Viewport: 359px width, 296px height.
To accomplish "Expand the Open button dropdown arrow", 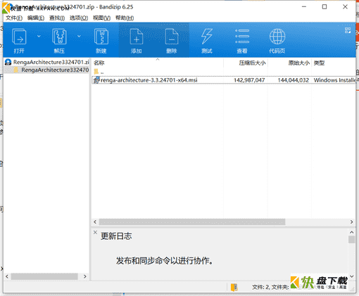I will [39, 37].
